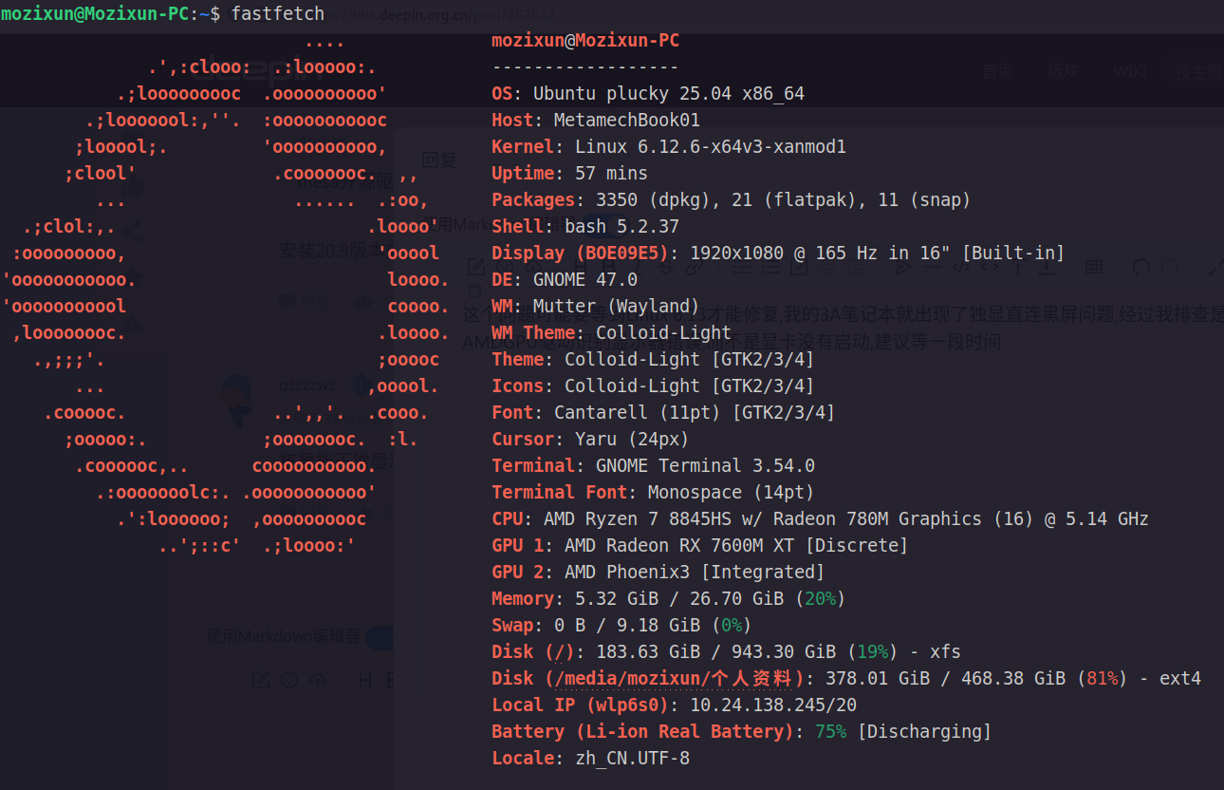Screen dimensions: 1224x790
Task: Click the upload cloud icon in background editor toolbar
Action: [x=319, y=680]
